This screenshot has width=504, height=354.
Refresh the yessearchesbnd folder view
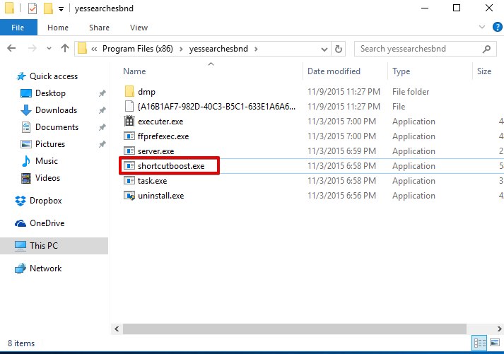tap(339, 49)
